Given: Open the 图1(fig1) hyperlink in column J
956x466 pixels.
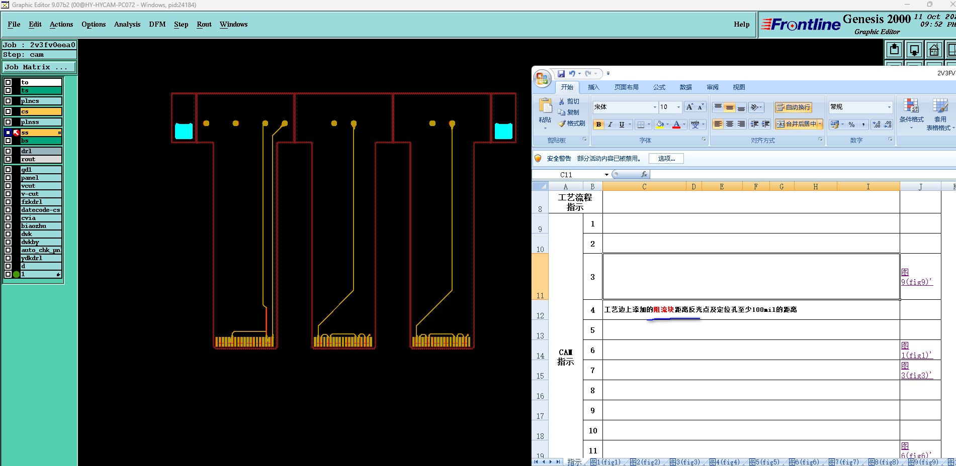Looking at the screenshot, I should (x=916, y=351).
